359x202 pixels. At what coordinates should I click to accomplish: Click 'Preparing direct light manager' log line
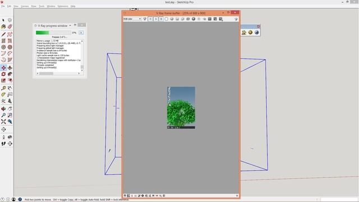[50, 46]
